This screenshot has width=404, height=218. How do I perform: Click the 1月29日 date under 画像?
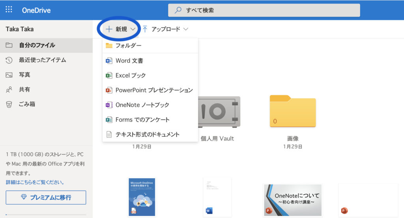(x=293, y=147)
